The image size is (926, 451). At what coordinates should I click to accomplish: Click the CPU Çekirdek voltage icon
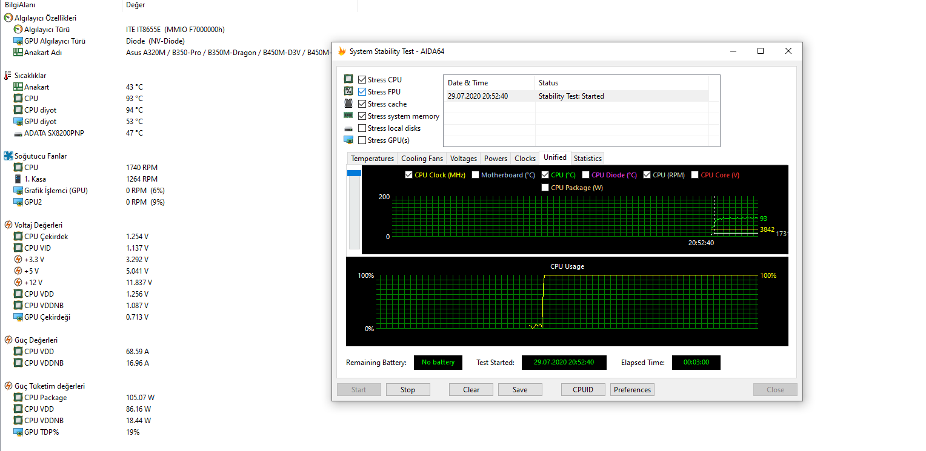18,237
